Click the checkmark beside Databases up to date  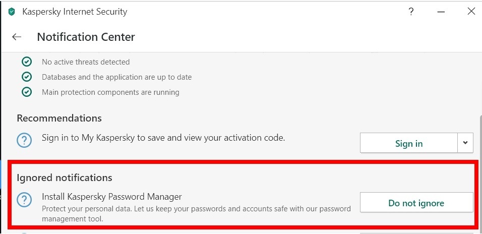click(x=27, y=77)
